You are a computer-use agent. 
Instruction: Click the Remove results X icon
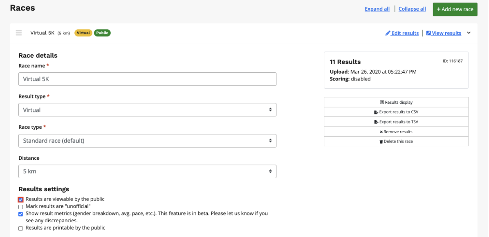381,132
